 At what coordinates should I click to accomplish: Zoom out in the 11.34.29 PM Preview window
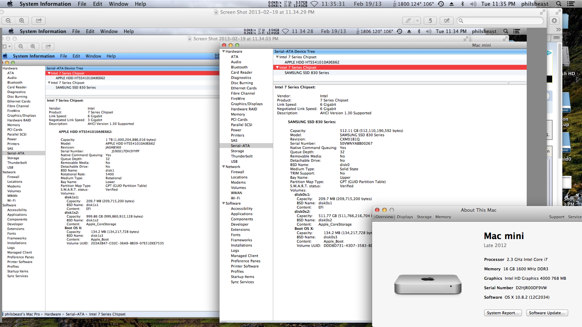(8, 21)
